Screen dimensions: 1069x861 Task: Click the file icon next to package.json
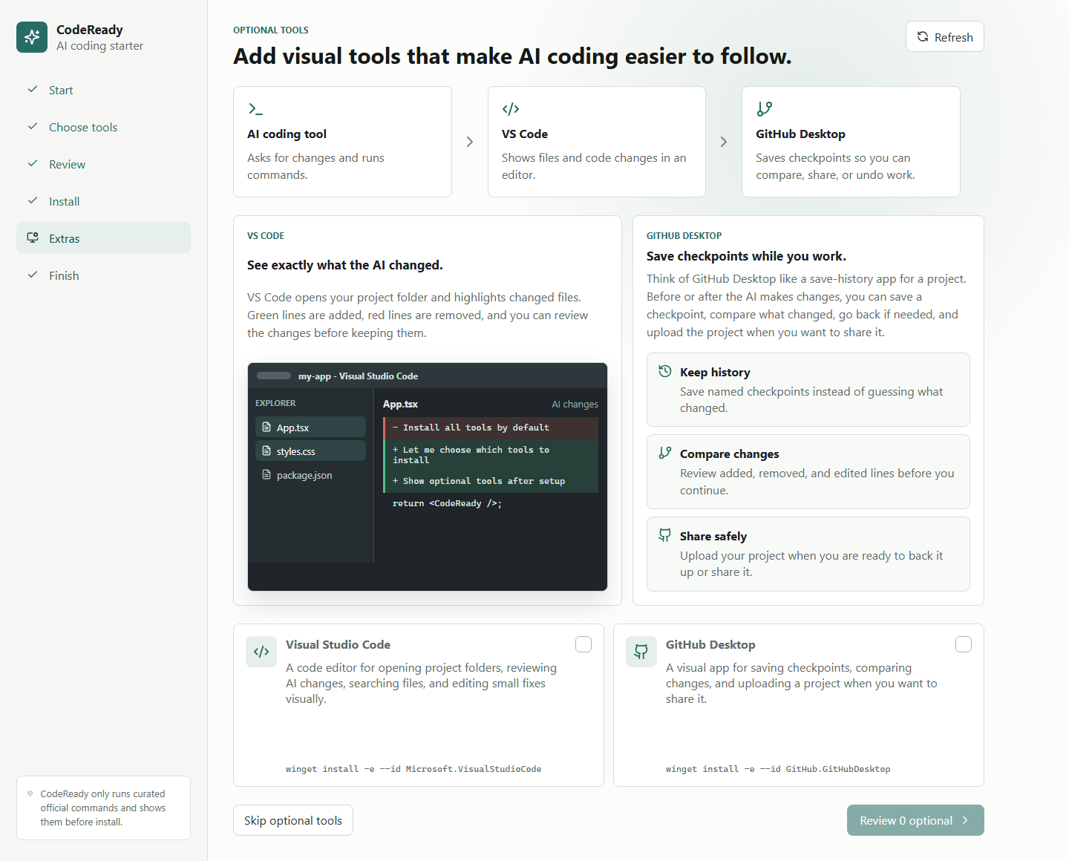point(267,475)
